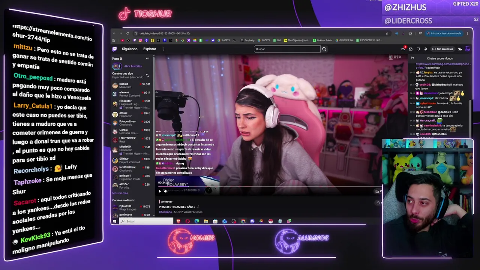This screenshot has height=270, width=480.
Task: Open the X bookmark icon
Action: pyautogui.click(x=128, y=40)
